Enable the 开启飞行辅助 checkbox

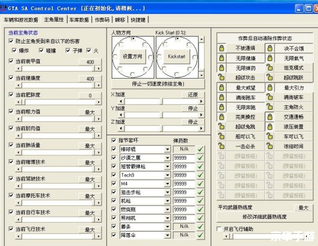click(x=219, y=229)
